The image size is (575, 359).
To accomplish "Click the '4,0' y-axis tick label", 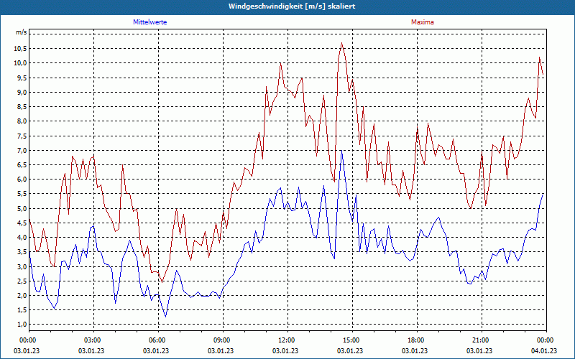I will point(22,238).
